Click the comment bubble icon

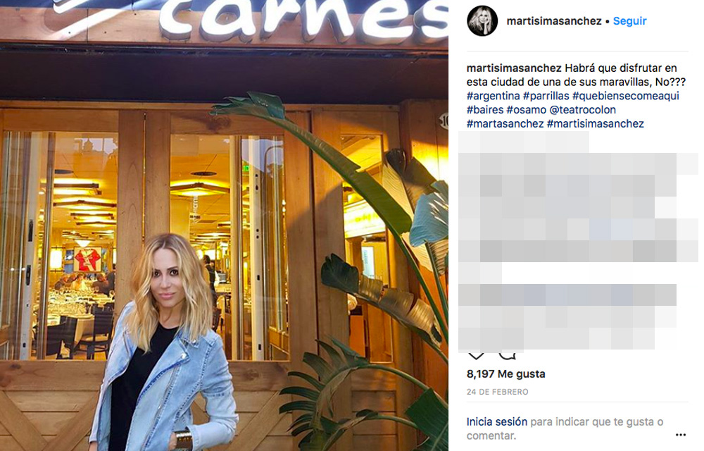click(508, 355)
